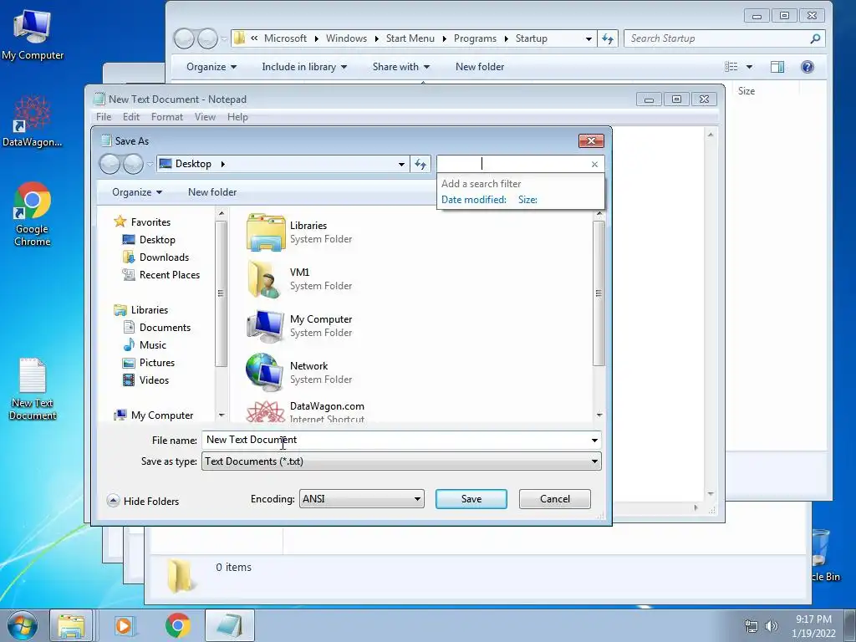Change view icon in Startup Explorer window

tap(731, 67)
